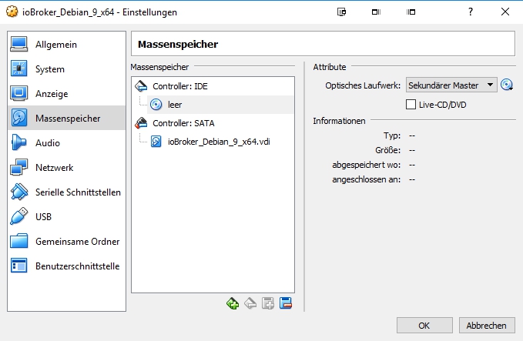The image size is (523, 341).
Task: Click the 'Optisches Laufwerk:' label
Action: [363, 85]
